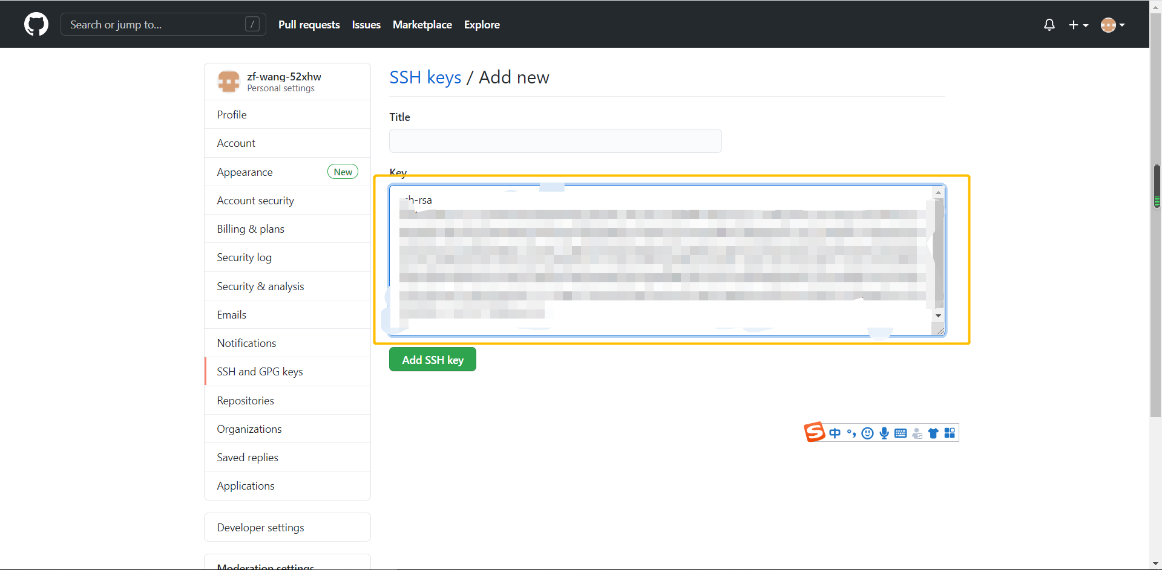Click the Key textarea scroll-down arrow

(938, 316)
